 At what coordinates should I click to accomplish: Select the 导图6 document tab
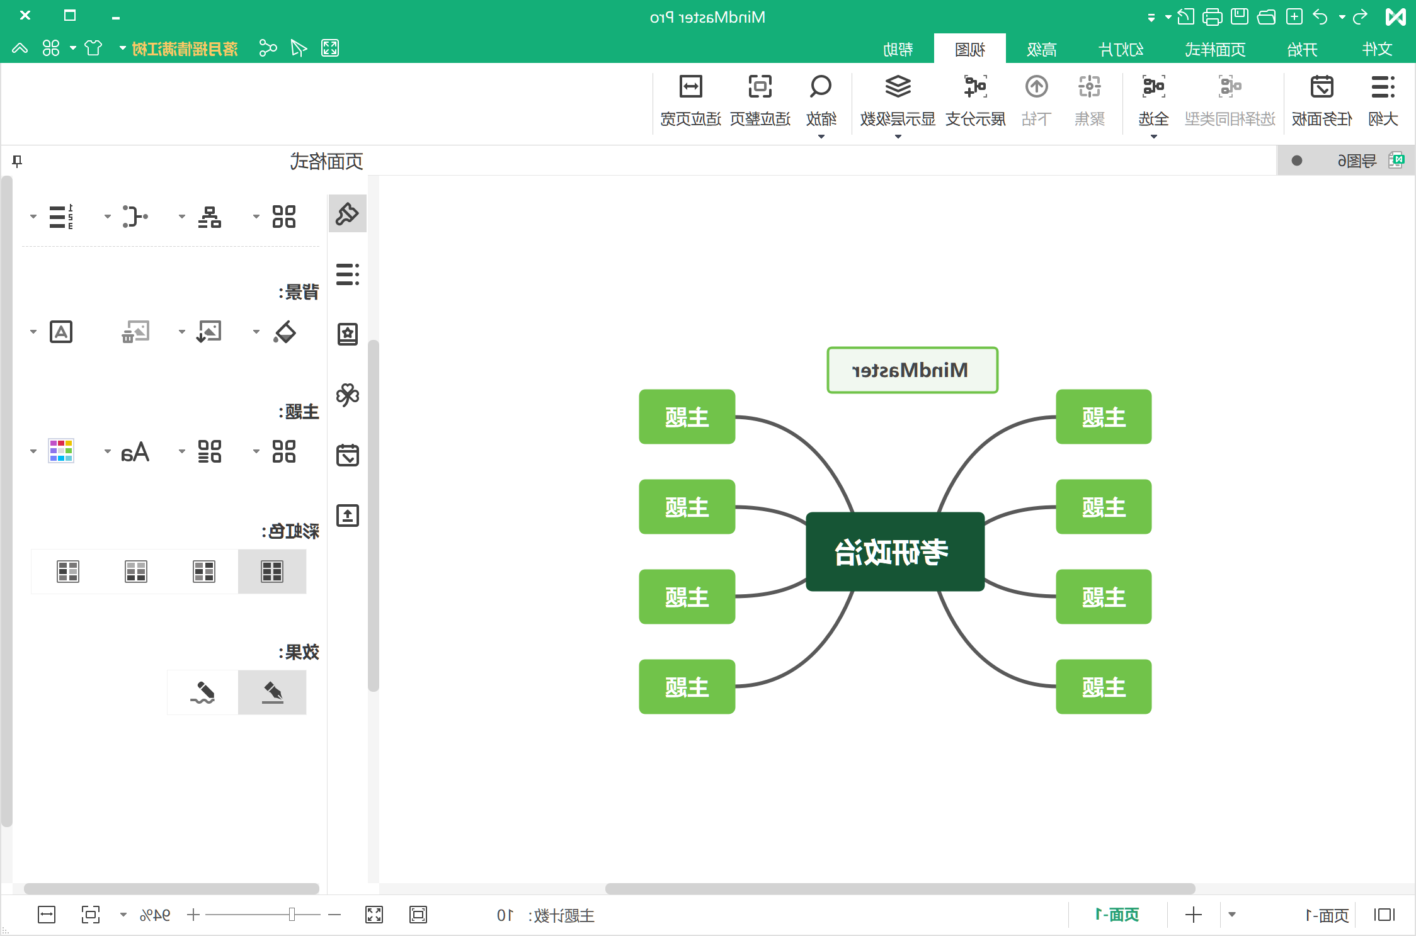pos(1347,161)
